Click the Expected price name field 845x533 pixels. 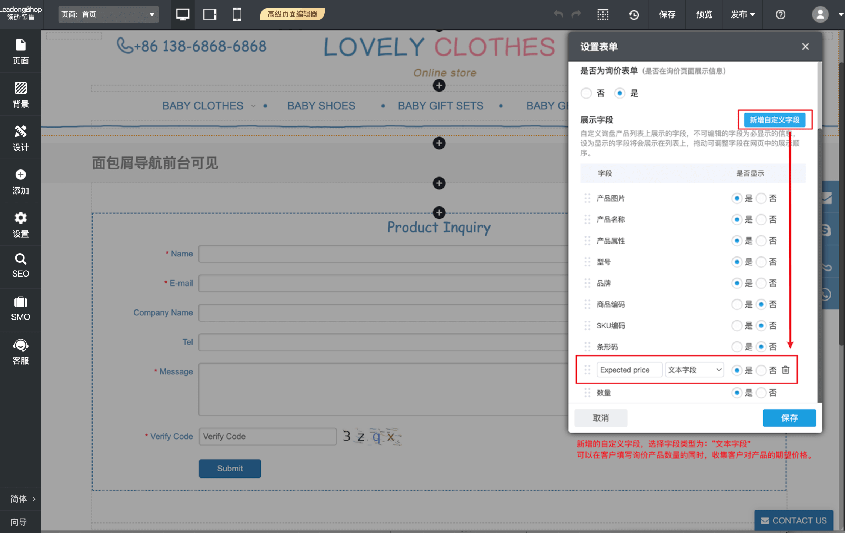(x=629, y=370)
